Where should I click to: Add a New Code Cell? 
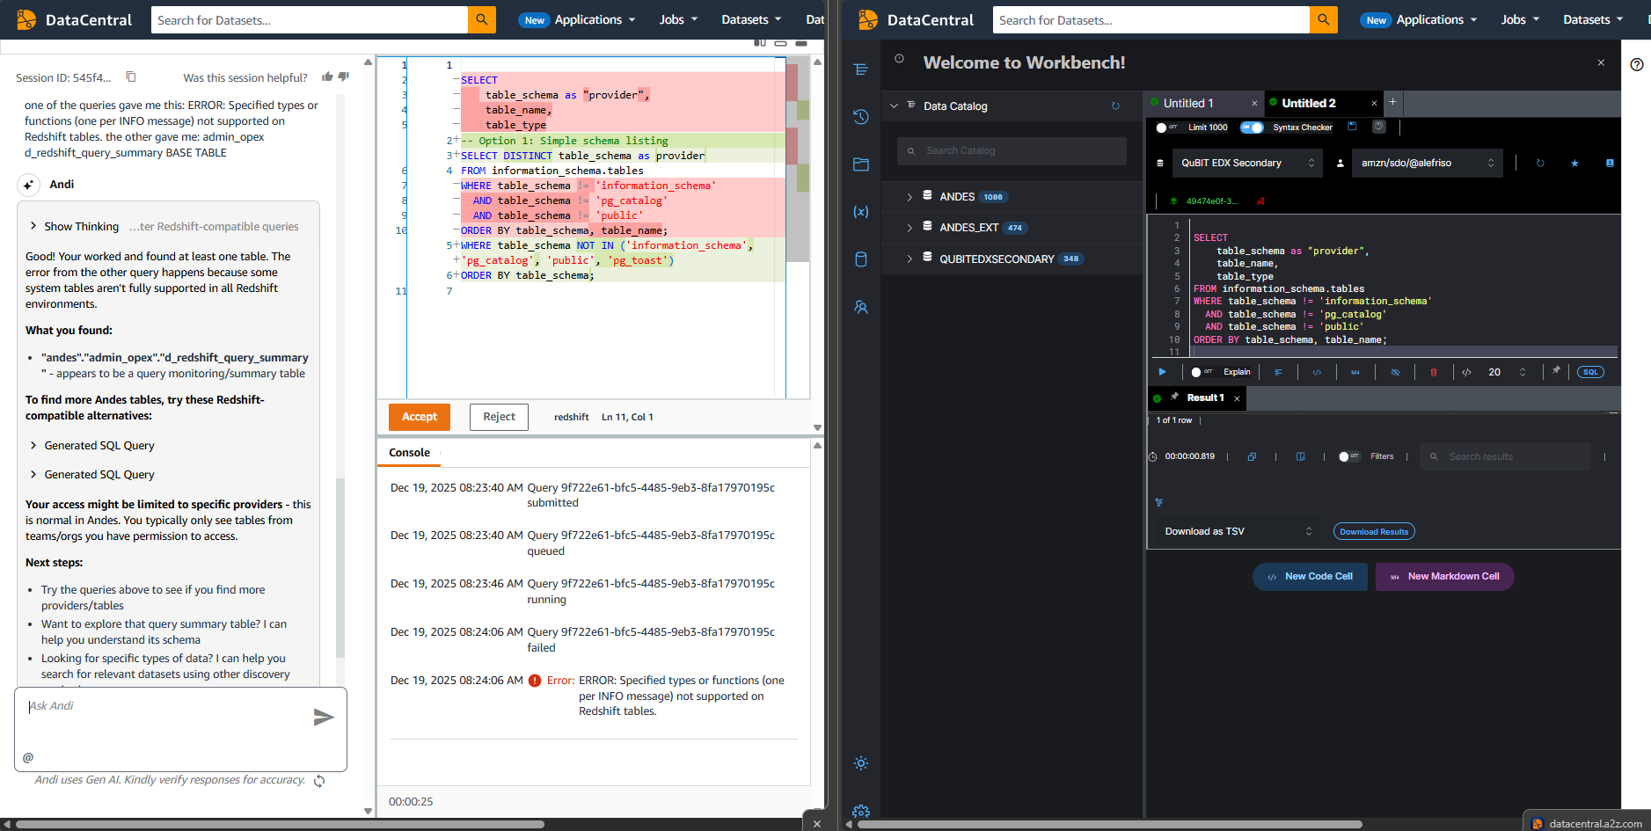1310,577
